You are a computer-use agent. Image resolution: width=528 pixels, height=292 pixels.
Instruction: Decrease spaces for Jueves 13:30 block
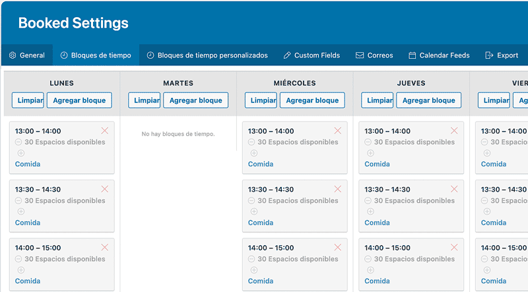368,201
